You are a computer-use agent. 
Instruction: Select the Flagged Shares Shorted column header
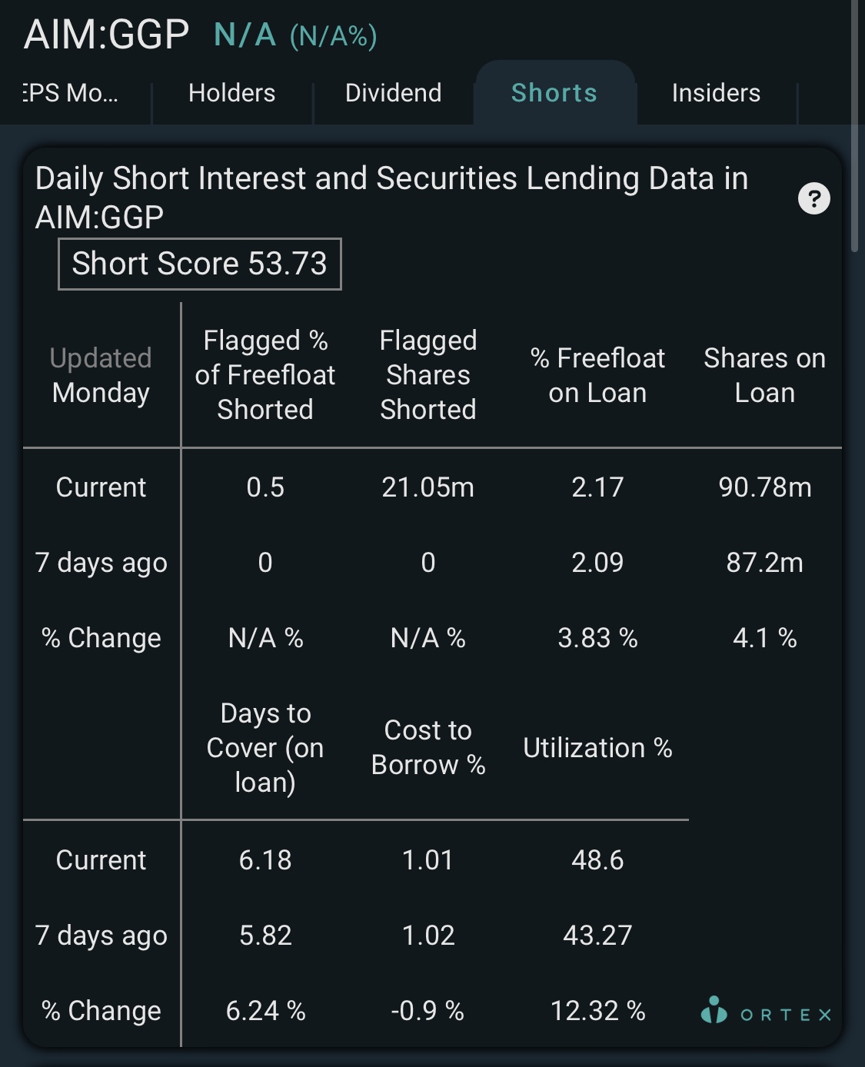(x=428, y=375)
